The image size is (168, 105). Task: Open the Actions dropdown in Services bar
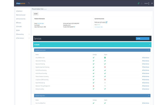tap(143, 39)
